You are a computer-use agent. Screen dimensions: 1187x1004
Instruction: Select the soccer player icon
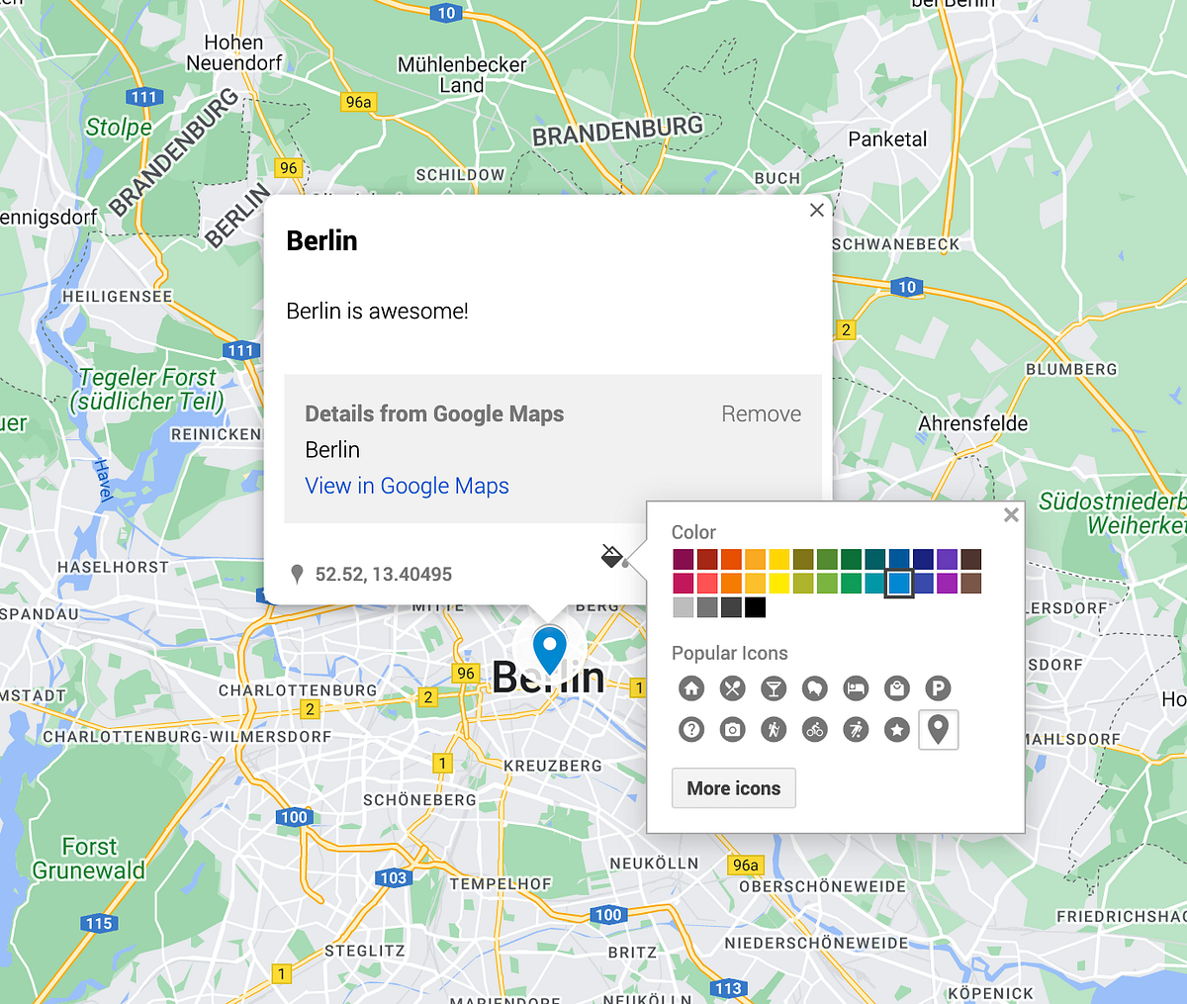point(856,730)
